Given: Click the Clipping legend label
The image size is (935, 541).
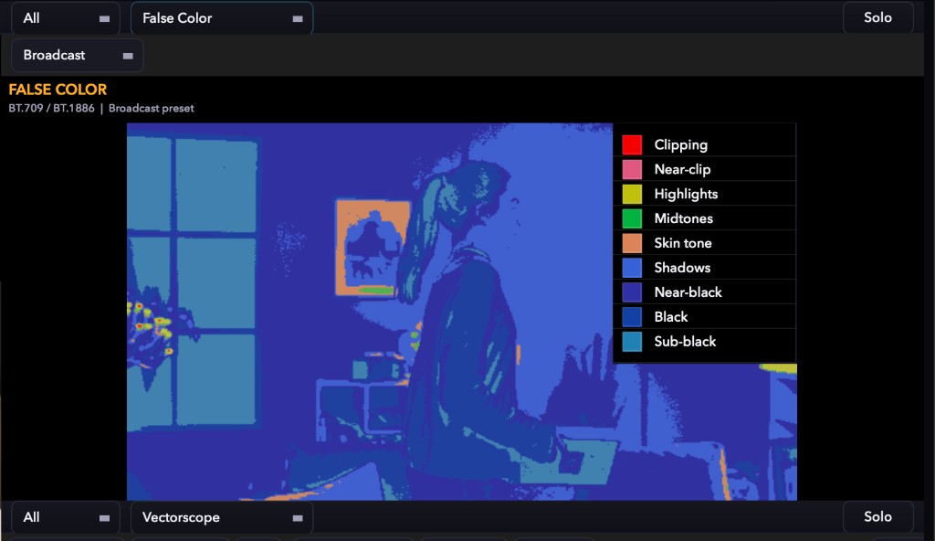Looking at the screenshot, I should point(681,145).
